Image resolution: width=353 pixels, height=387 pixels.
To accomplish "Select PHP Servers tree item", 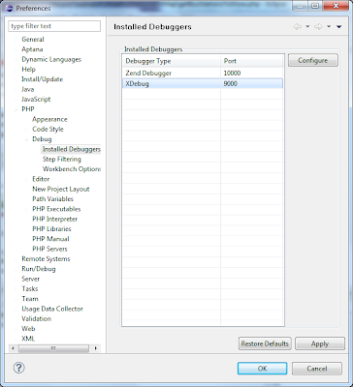I will pos(49,250).
